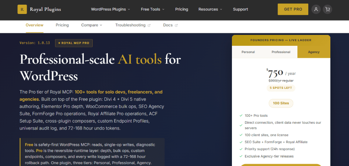349x166 pixels.
Task: Select the Pricing sub-navigation tab
Action: [62, 25]
